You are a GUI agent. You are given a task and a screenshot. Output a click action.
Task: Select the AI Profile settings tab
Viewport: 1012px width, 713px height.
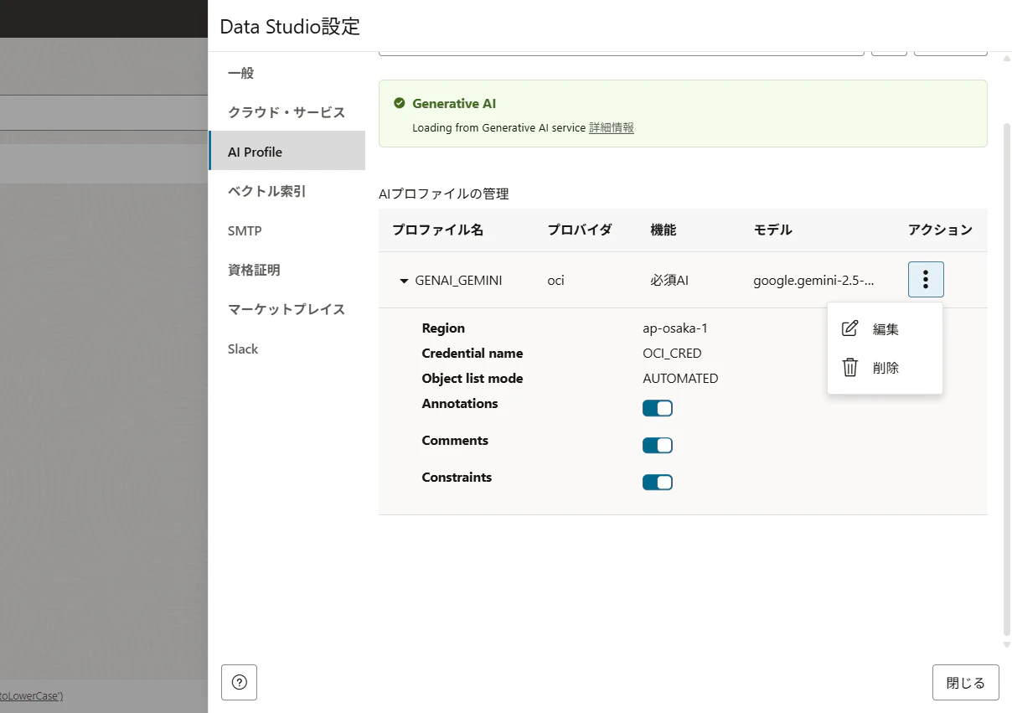pos(287,152)
